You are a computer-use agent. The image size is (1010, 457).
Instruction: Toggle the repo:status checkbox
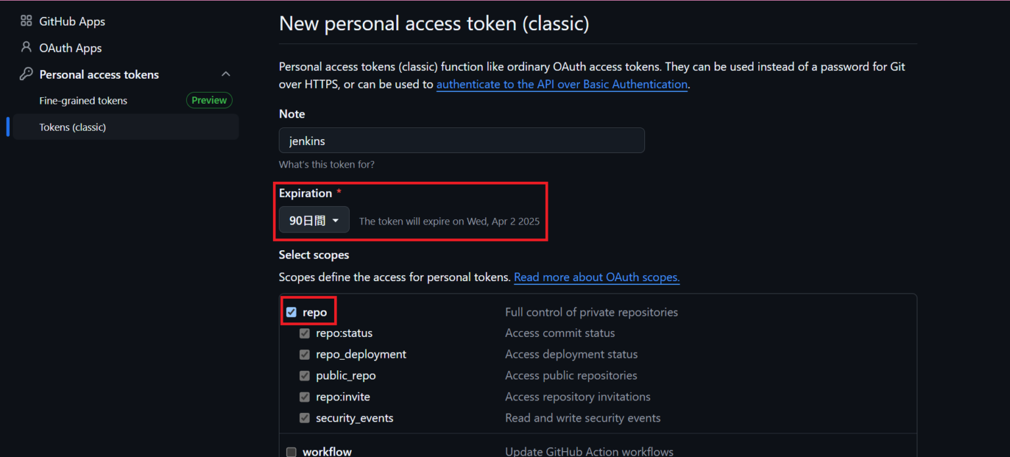pos(304,334)
